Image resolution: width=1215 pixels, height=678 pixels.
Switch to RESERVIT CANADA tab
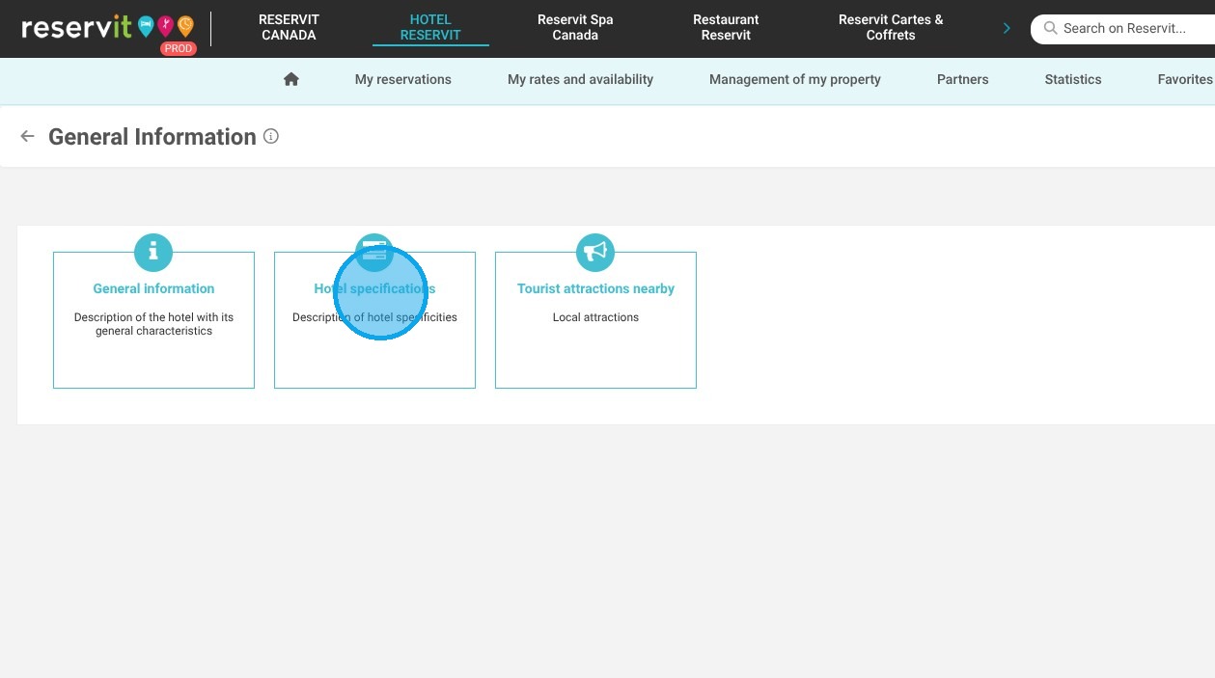289,27
